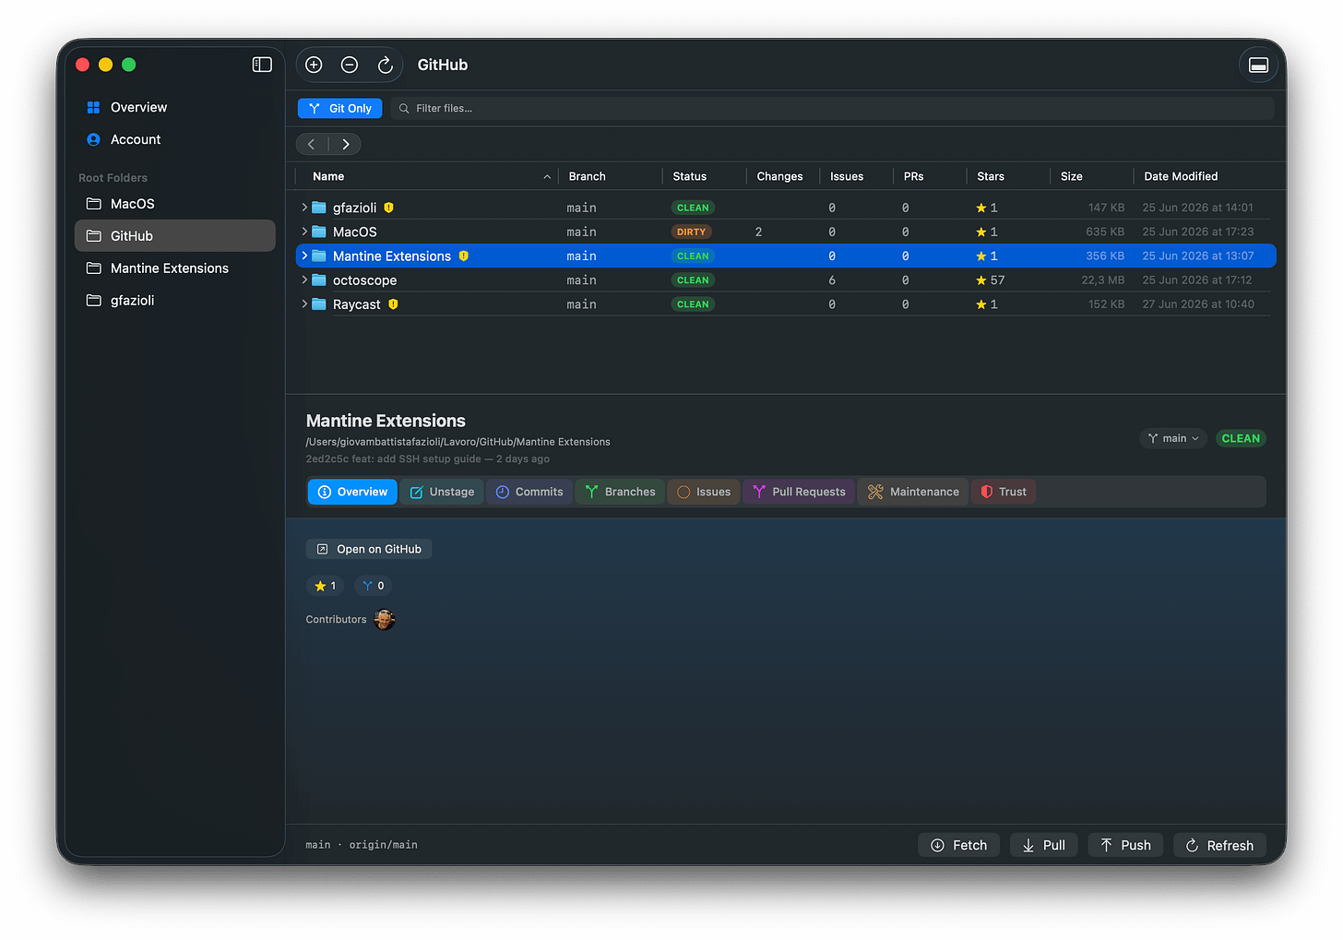Viewport: 1343px width, 940px height.
Task: Switch to the Maintenance tab
Action: click(913, 492)
